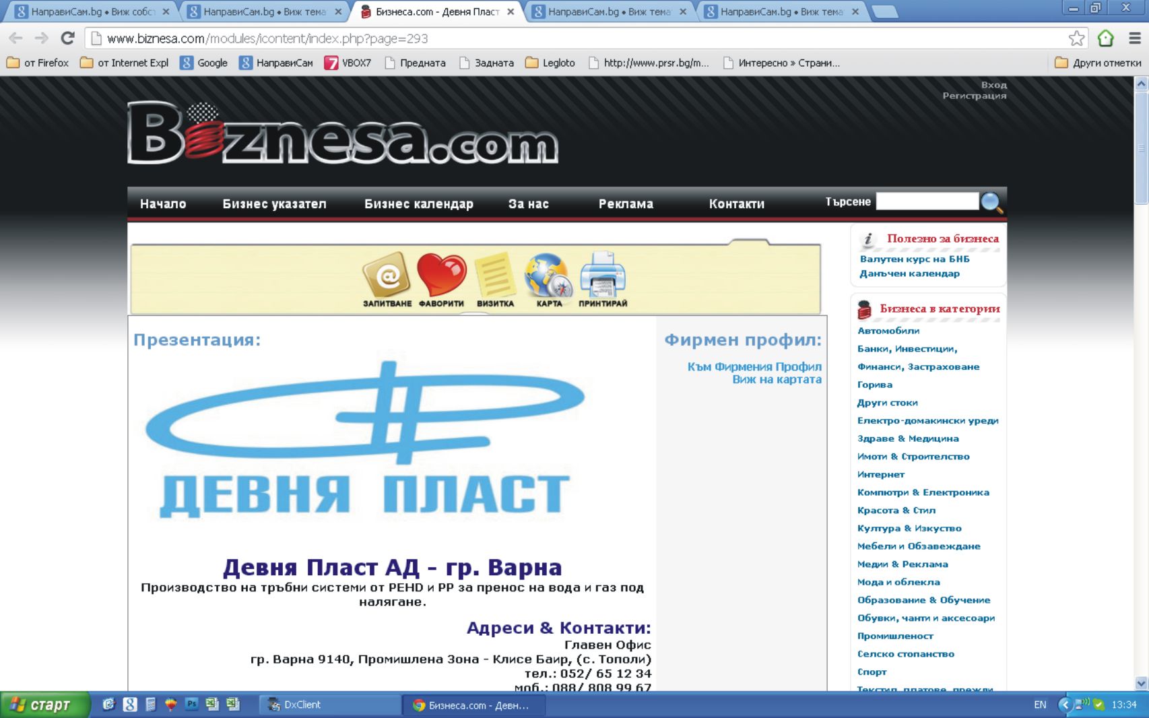This screenshot has width=1149, height=718.
Task: Click the Към Фирмения Профил link
Action: [754, 366]
